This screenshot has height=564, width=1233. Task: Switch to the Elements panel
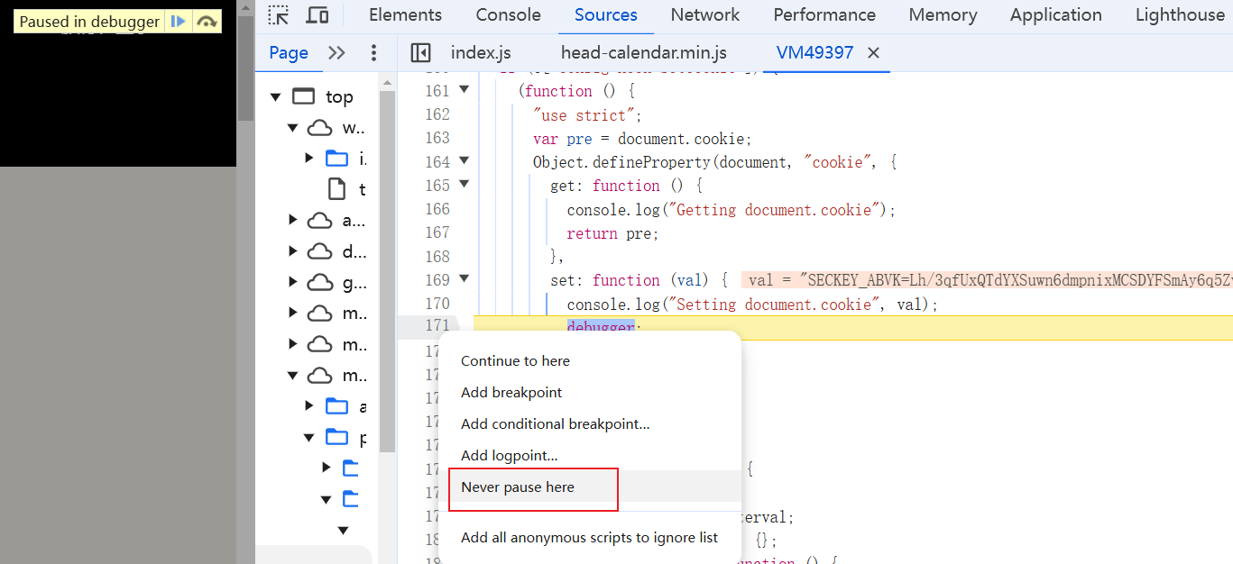[x=405, y=15]
